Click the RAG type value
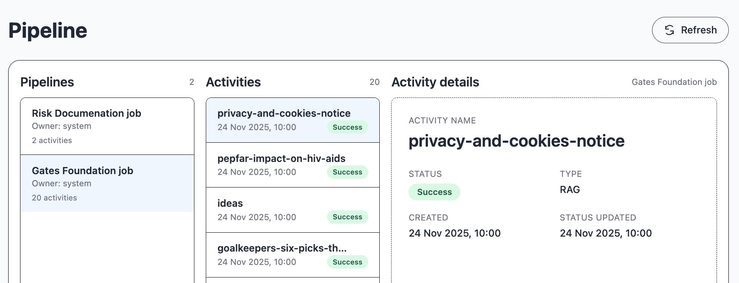The image size is (739, 283). point(570,190)
